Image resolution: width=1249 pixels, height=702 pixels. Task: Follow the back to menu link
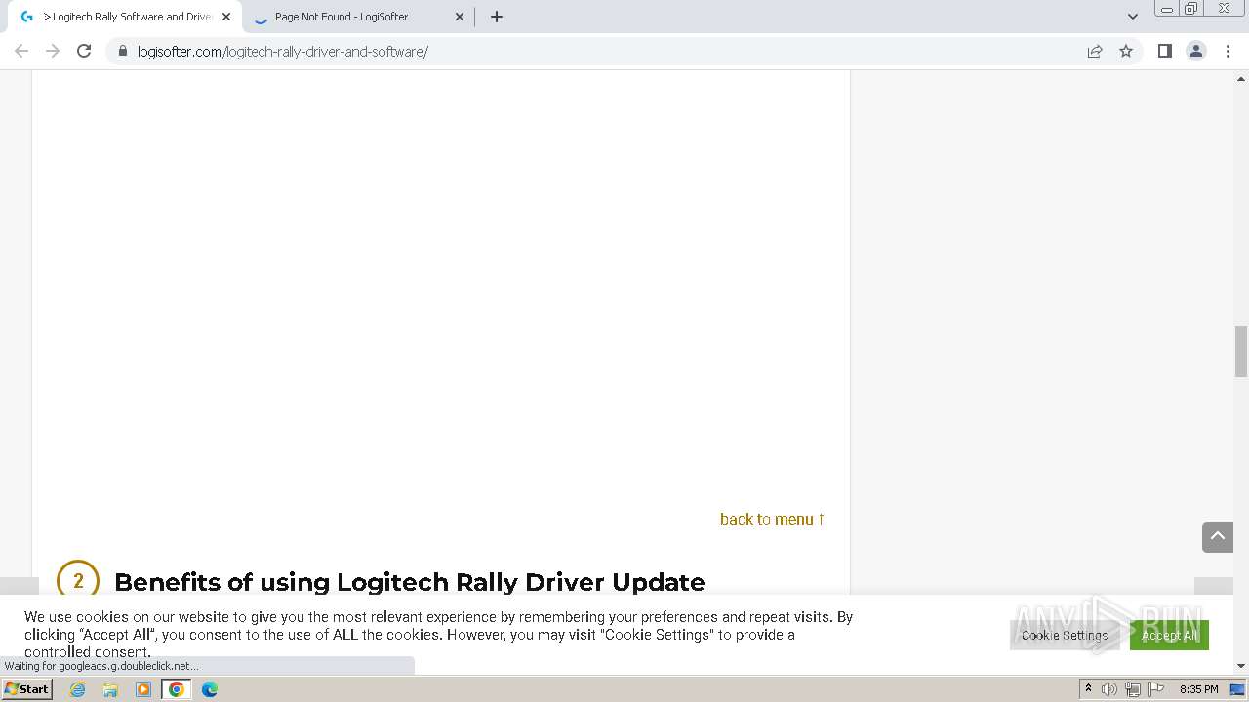pos(772,519)
